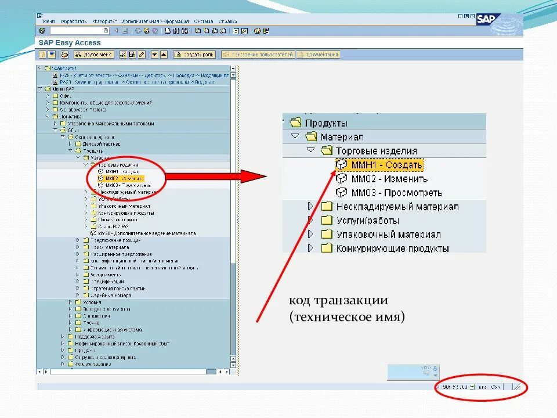Select the Стратегия поиска партии folder row

pos(114,289)
